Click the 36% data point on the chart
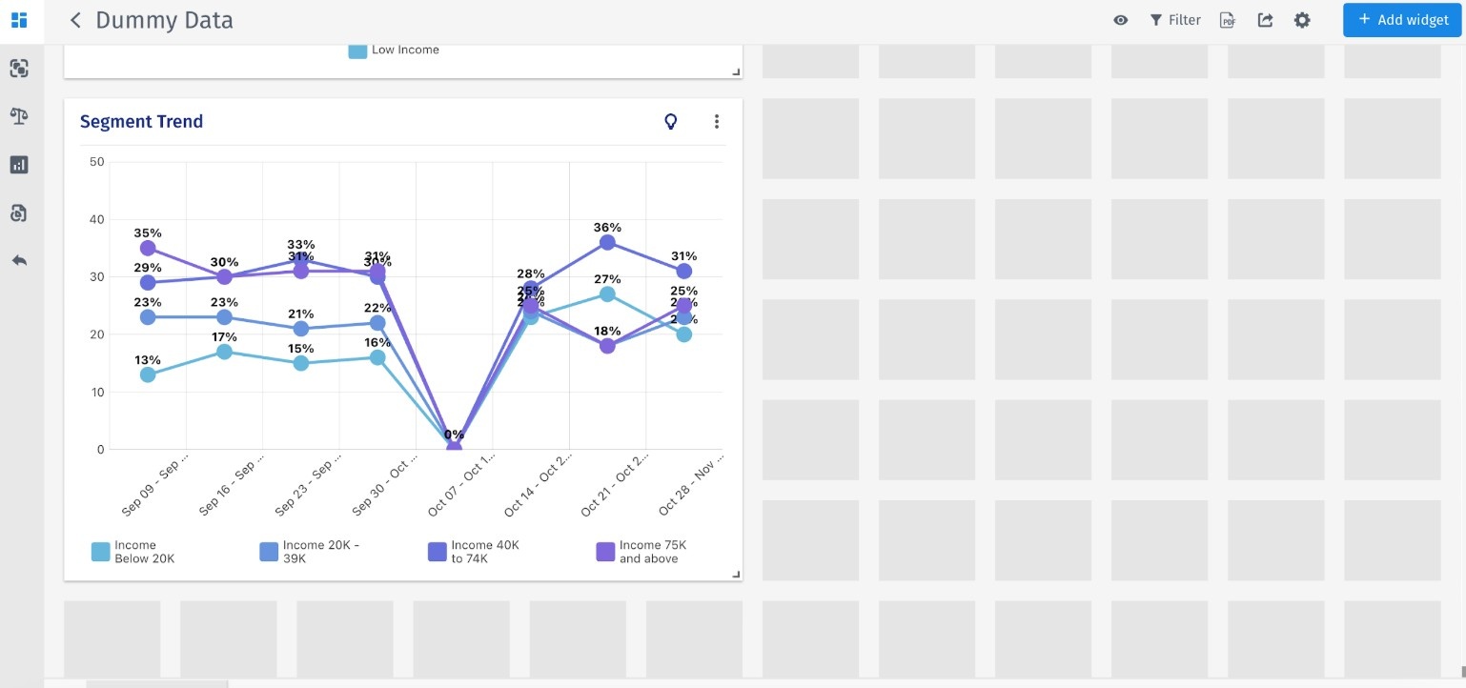The width and height of the screenshot is (1466, 688). [x=607, y=242]
